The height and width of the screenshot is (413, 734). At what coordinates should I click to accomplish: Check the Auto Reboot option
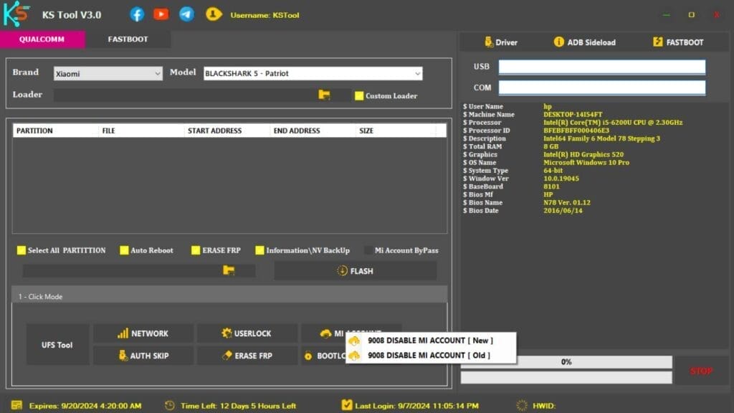pyautogui.click(x=124, y=250)
